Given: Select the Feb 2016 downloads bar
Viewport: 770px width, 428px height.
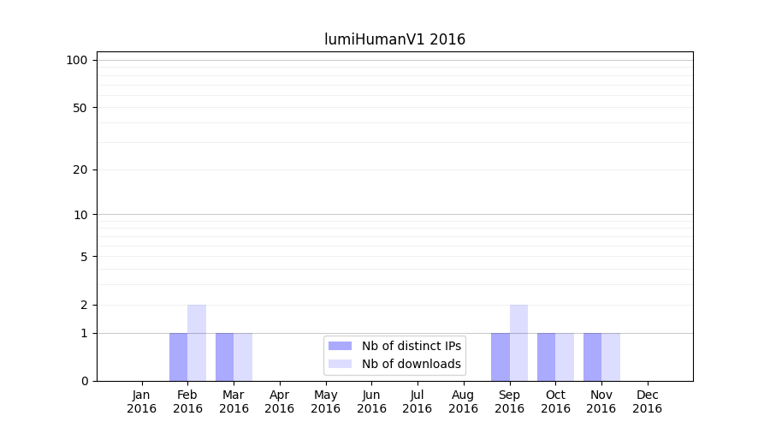Looking at the screenshot, I should click(x=197, y=342).
